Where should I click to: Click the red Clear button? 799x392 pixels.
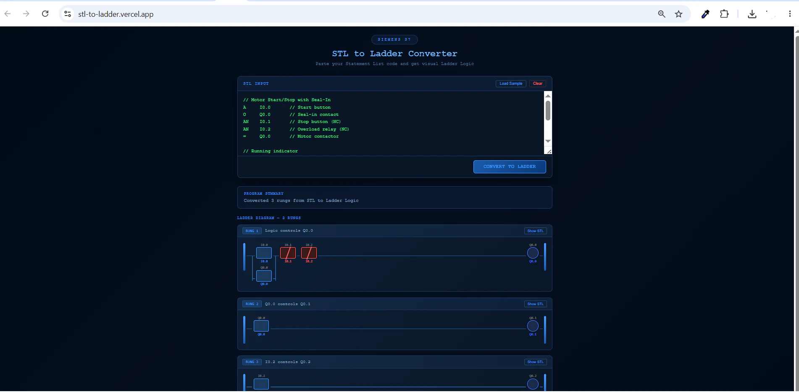coord(538,84)
